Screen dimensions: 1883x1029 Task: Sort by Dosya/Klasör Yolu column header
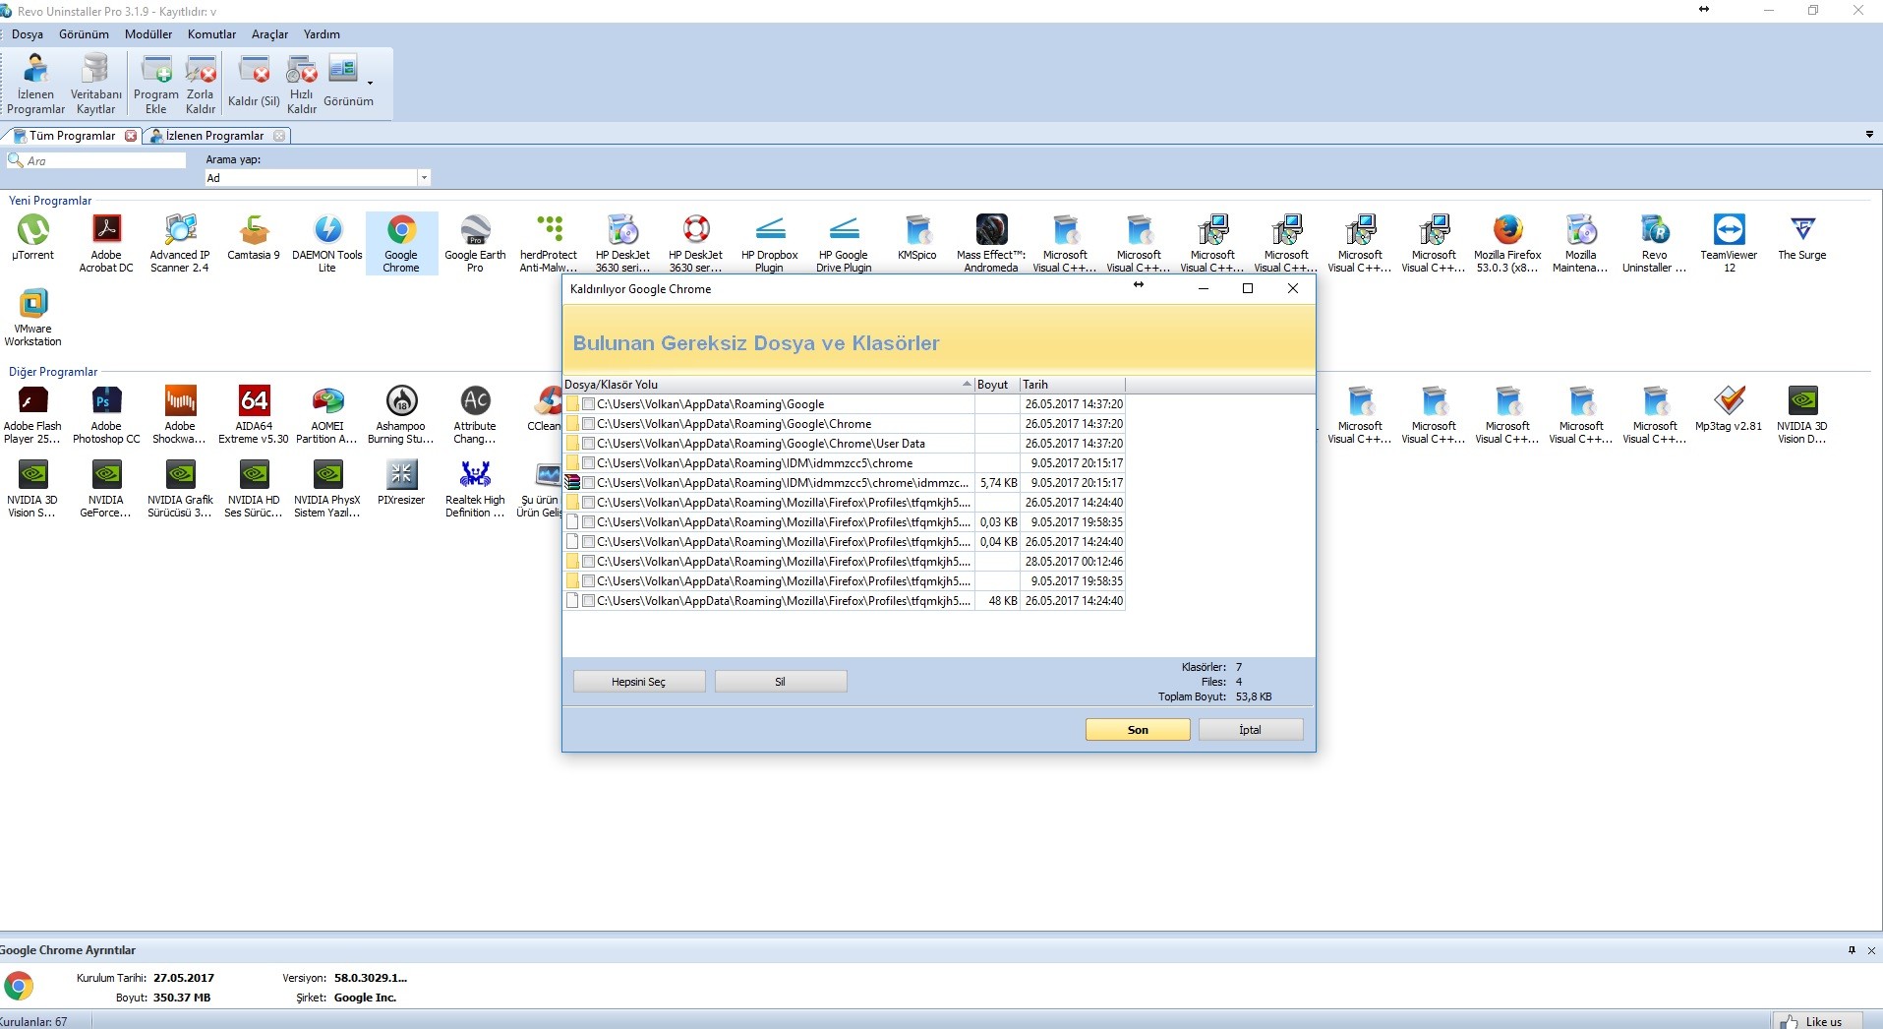click(768, 385)
